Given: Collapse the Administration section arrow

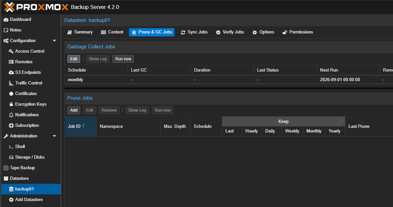Looking at the screenshot, I should pyautogui.click(x=54, y=136).
